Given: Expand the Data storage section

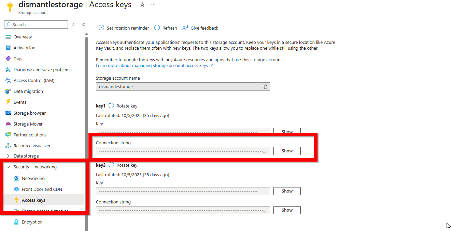Looking at the screenshot, I should (x=9, y=156).
